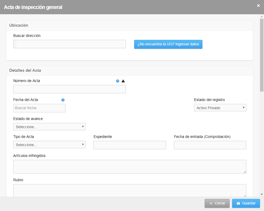Click the Expediente input field
Image resolution: width=264 pixels, height=211 pixels.
pos(130,145)
